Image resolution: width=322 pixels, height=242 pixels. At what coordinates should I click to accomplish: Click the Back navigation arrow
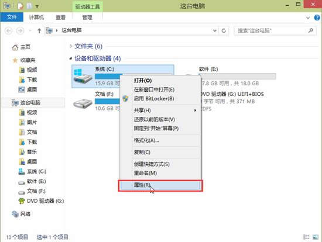coord(8,30)
